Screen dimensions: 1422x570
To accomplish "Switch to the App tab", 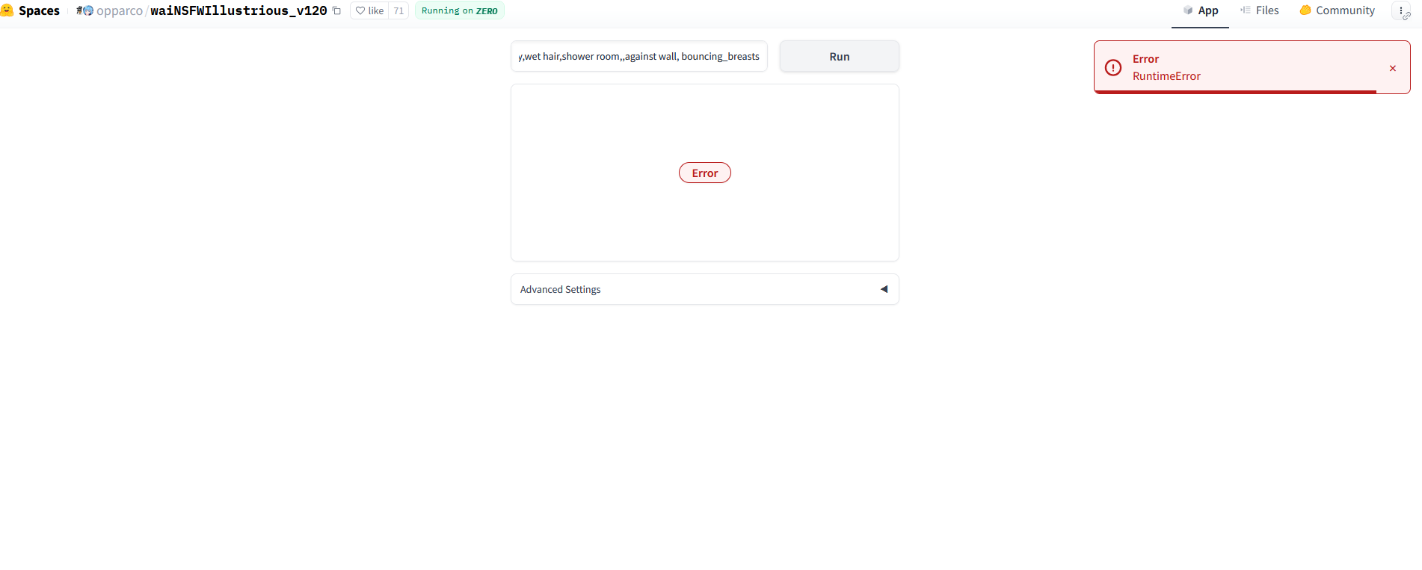I will click(x=1200, y=10).
